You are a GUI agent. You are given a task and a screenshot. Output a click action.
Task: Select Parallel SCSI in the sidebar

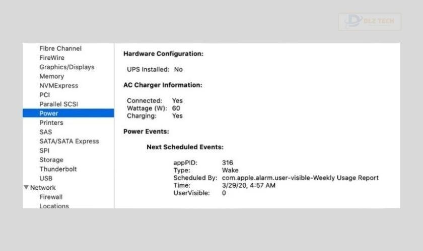point(58,104)
